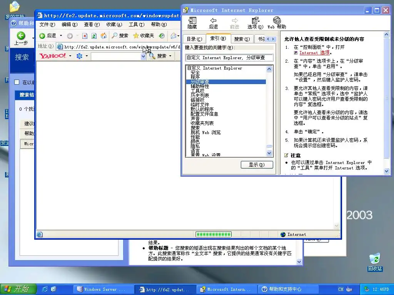The height and width of the screenshot is (295, 394).
Task: Click the keyboard input method tray icon
Action: 349,289
